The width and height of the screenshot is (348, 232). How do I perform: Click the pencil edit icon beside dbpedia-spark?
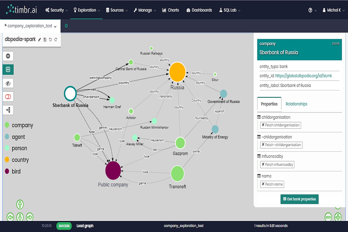(x=40, y=39)
